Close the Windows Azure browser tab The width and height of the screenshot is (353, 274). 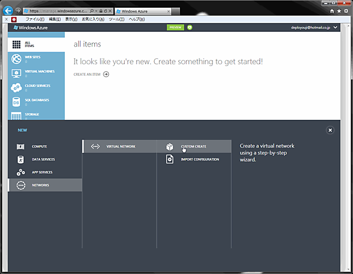coord(168,11)
